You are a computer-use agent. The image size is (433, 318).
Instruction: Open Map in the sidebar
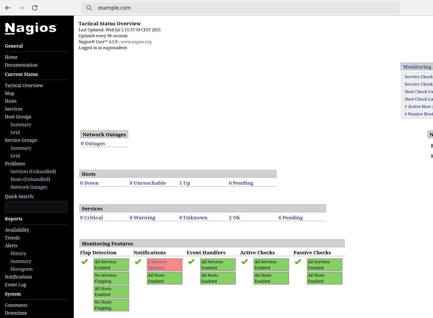point(9,93)
